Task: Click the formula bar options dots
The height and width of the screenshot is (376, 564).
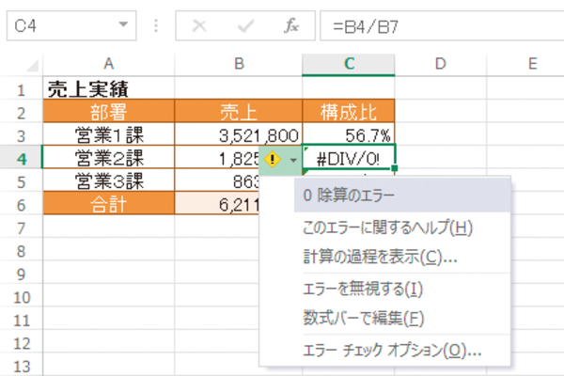Action: (x=156, y=25)
